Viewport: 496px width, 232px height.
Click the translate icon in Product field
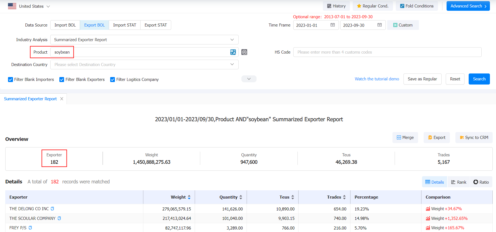pyautogui.click(x=233, y=52)
